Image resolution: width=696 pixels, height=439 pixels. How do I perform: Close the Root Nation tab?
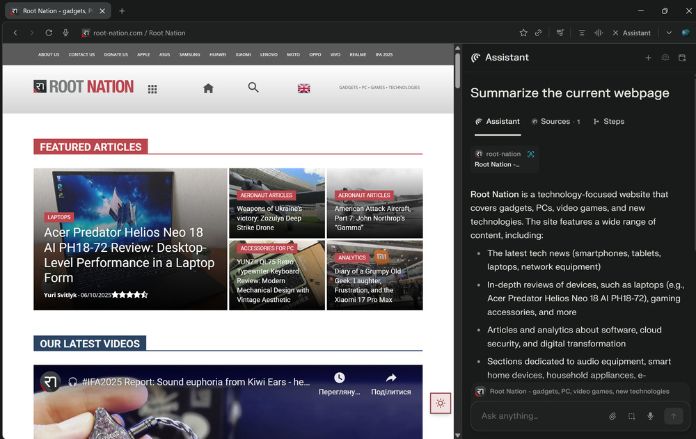click(102, 11)
